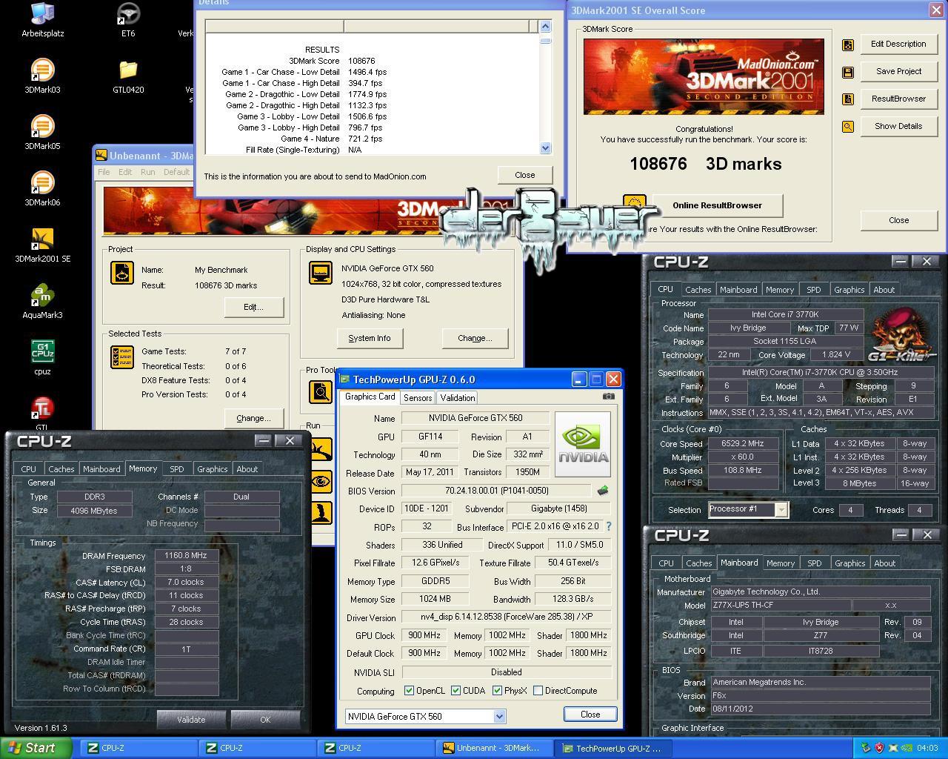
Task: Click Bus Interface question mark in GPU-Z
Action: click(x=609, y=526)
